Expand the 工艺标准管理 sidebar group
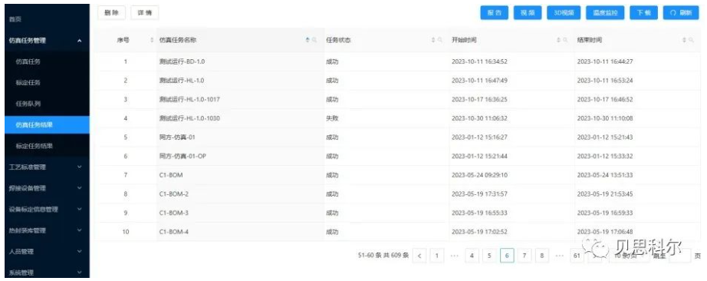707x281 pixels. 47,167
